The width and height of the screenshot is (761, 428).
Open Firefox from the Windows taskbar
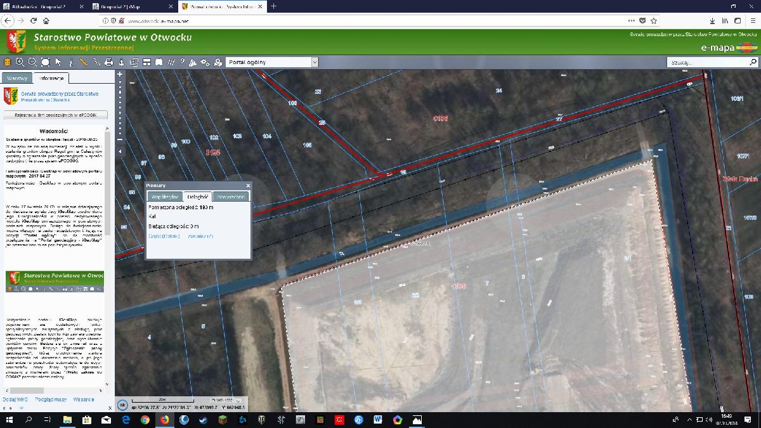click(x=164, y=420)
